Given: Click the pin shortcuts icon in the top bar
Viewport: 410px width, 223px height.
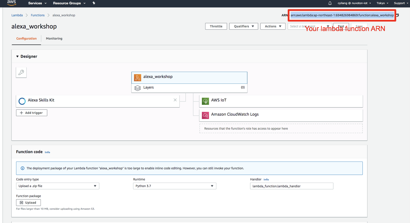Looking at the screenshot, I should coord(94,3).
